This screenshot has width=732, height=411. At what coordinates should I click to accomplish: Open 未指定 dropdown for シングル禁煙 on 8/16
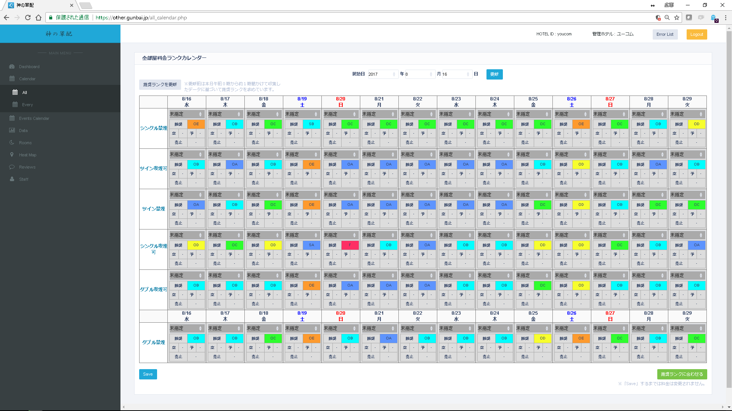[x=186, y=114]
